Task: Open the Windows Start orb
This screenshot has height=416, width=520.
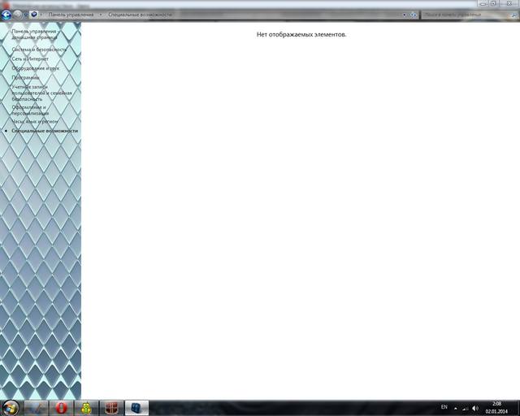Action: click(11, 408)
